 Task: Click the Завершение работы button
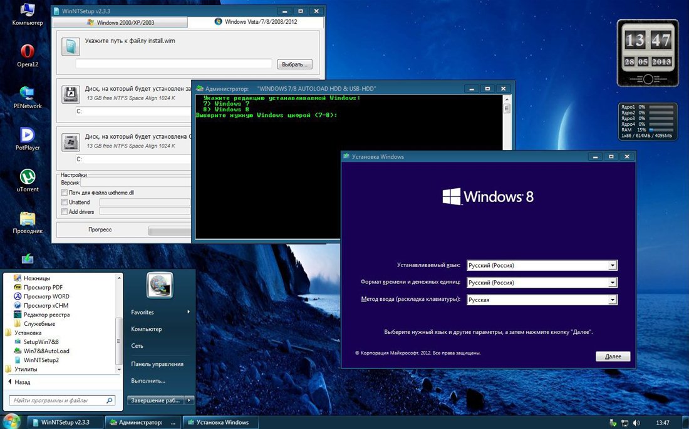click(x=156, y=400)
